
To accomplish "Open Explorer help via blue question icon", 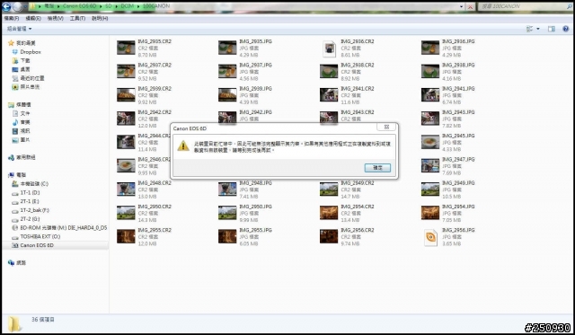I will [x=566, y=29].
